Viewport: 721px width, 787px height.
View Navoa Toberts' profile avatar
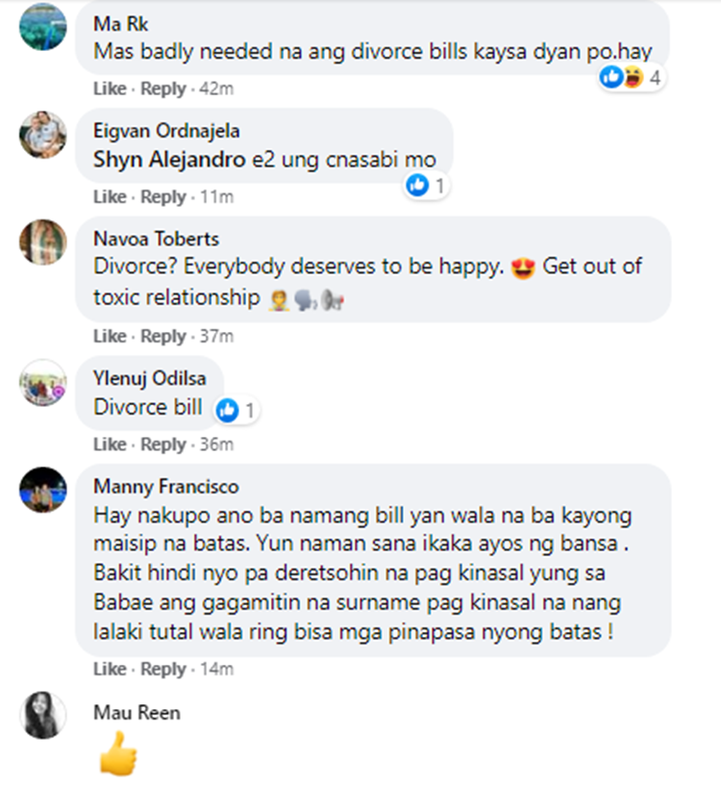point(42,241)
